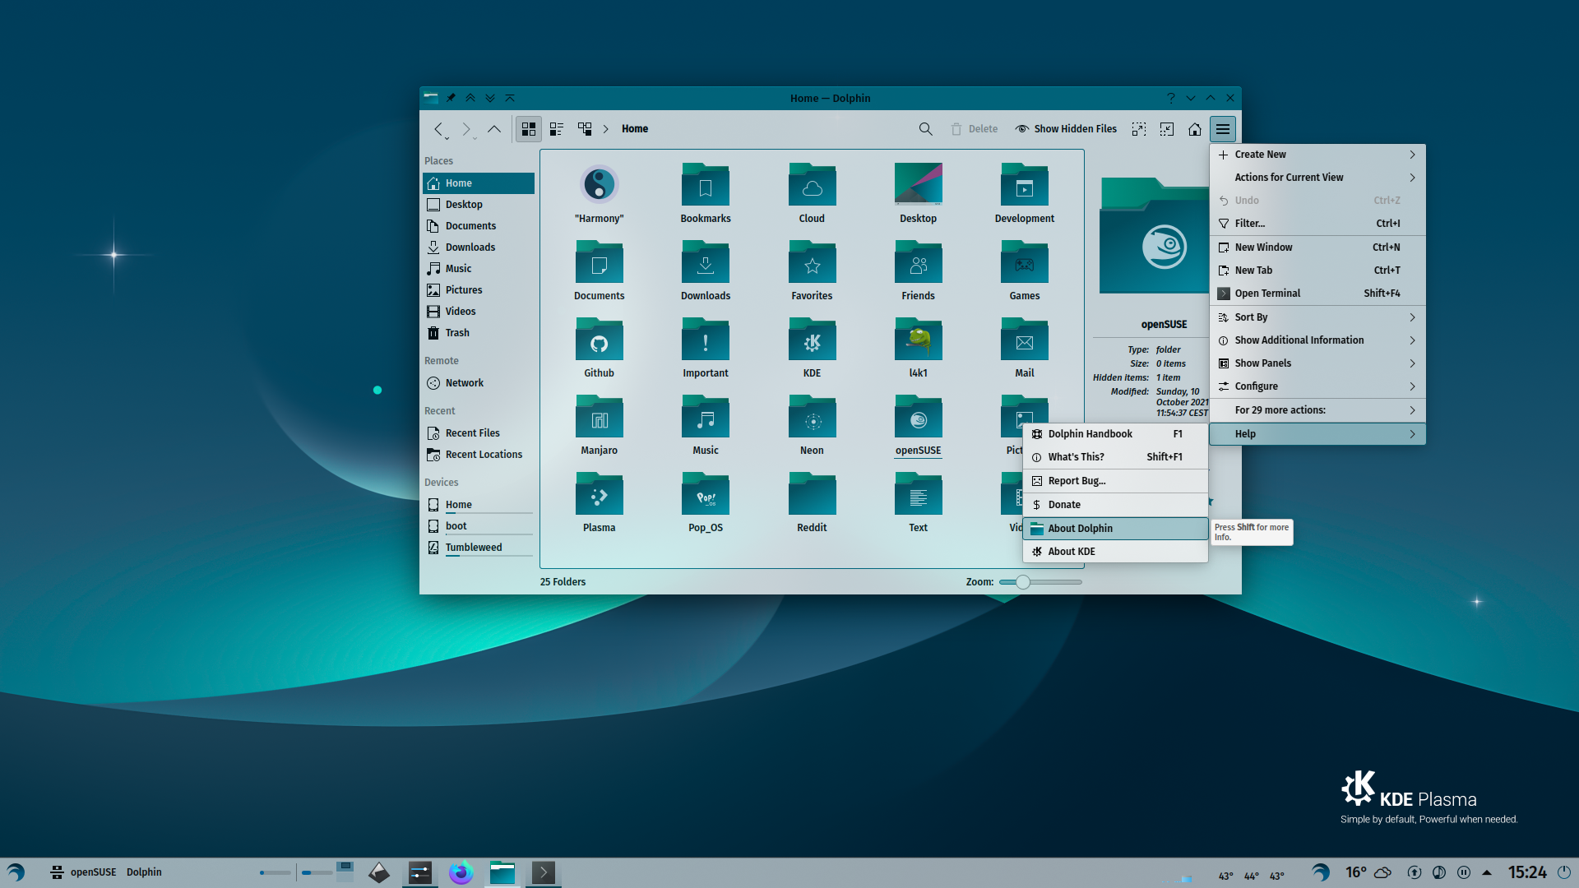Open the hamburger menu button
The width and height of the screenshot is (1579, 888).
tap(1223, 129)
